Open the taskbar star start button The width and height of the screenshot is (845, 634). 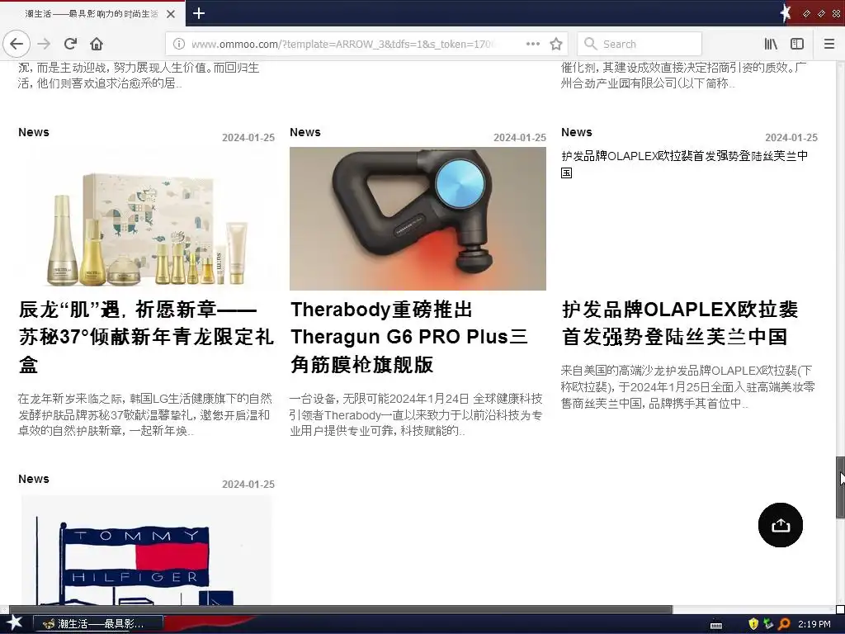pyautogui.click(x=14, y=623)
